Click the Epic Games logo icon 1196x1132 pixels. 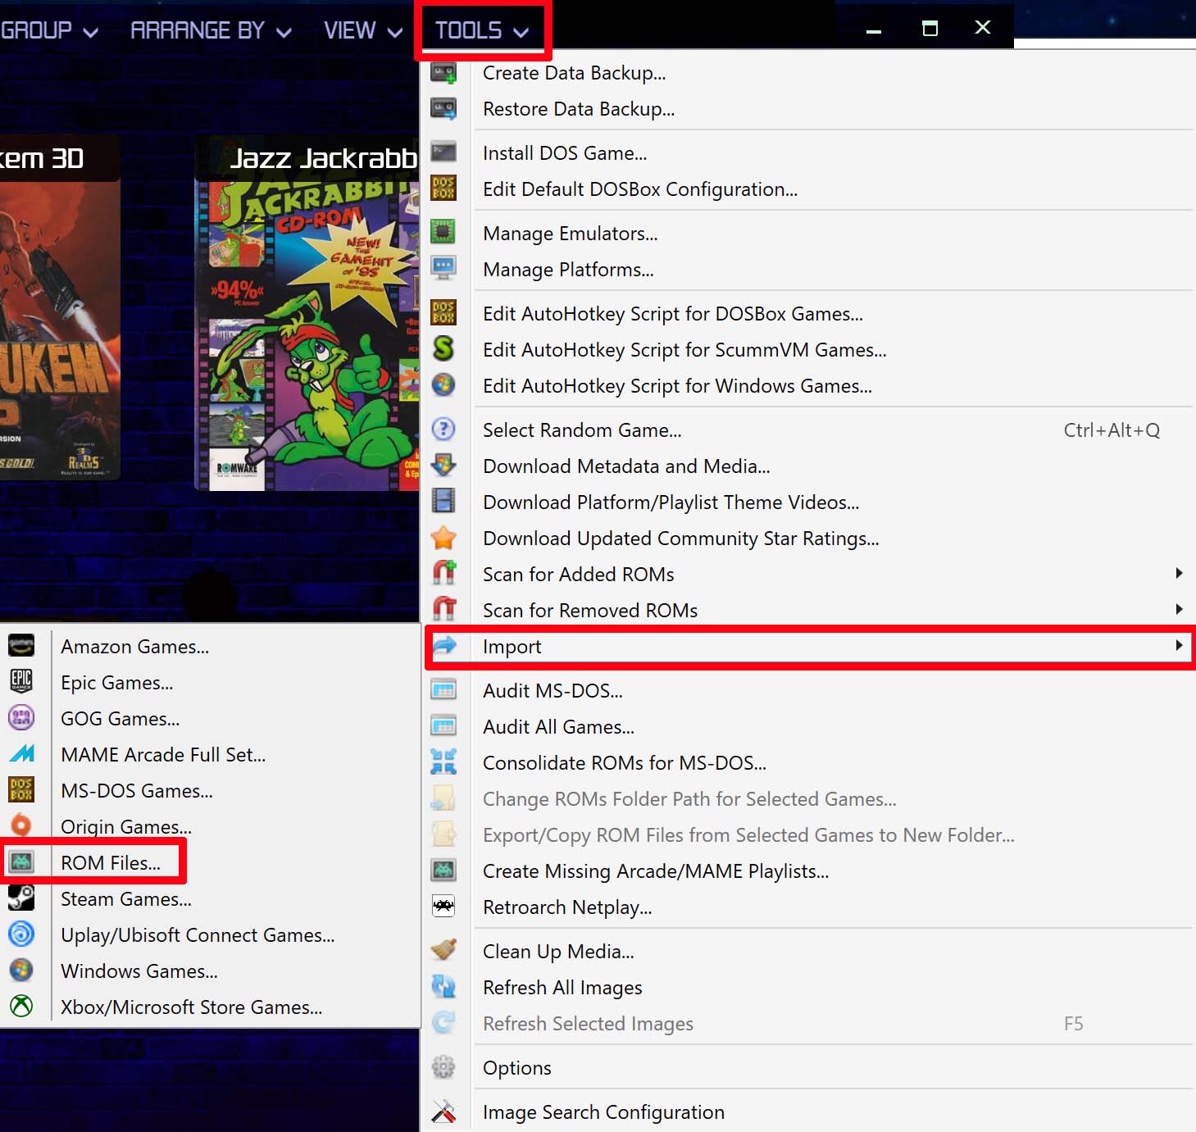point(21,681)
